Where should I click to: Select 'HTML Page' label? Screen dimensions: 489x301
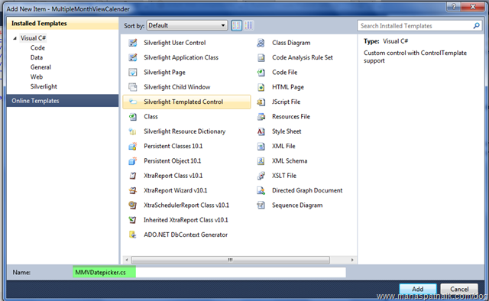[x=288, y=87]
